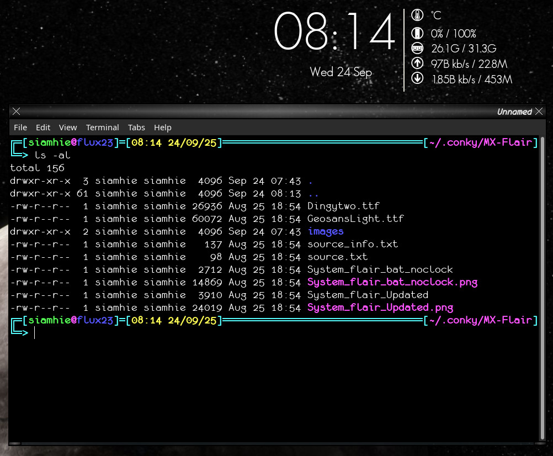Click System_flair_bat_noclock.png file name
Image resolution: width=553 pixels, height=456 pixels.
[x=392, y=282]
